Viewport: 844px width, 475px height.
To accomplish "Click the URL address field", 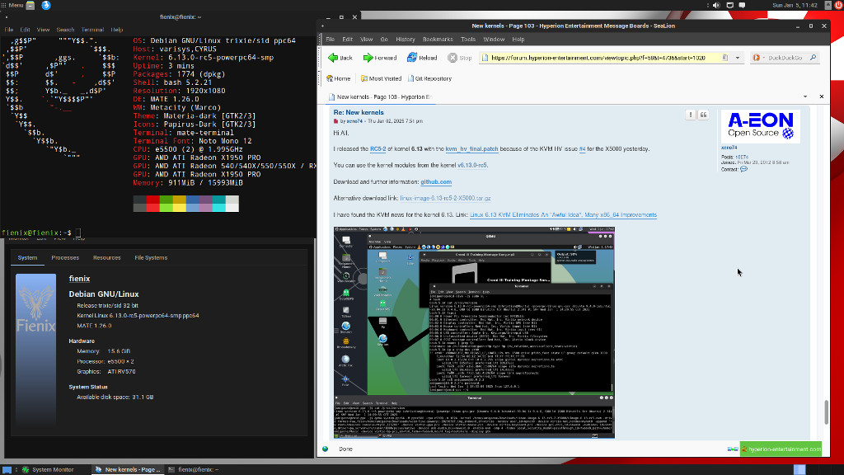I will click(604, 58).
